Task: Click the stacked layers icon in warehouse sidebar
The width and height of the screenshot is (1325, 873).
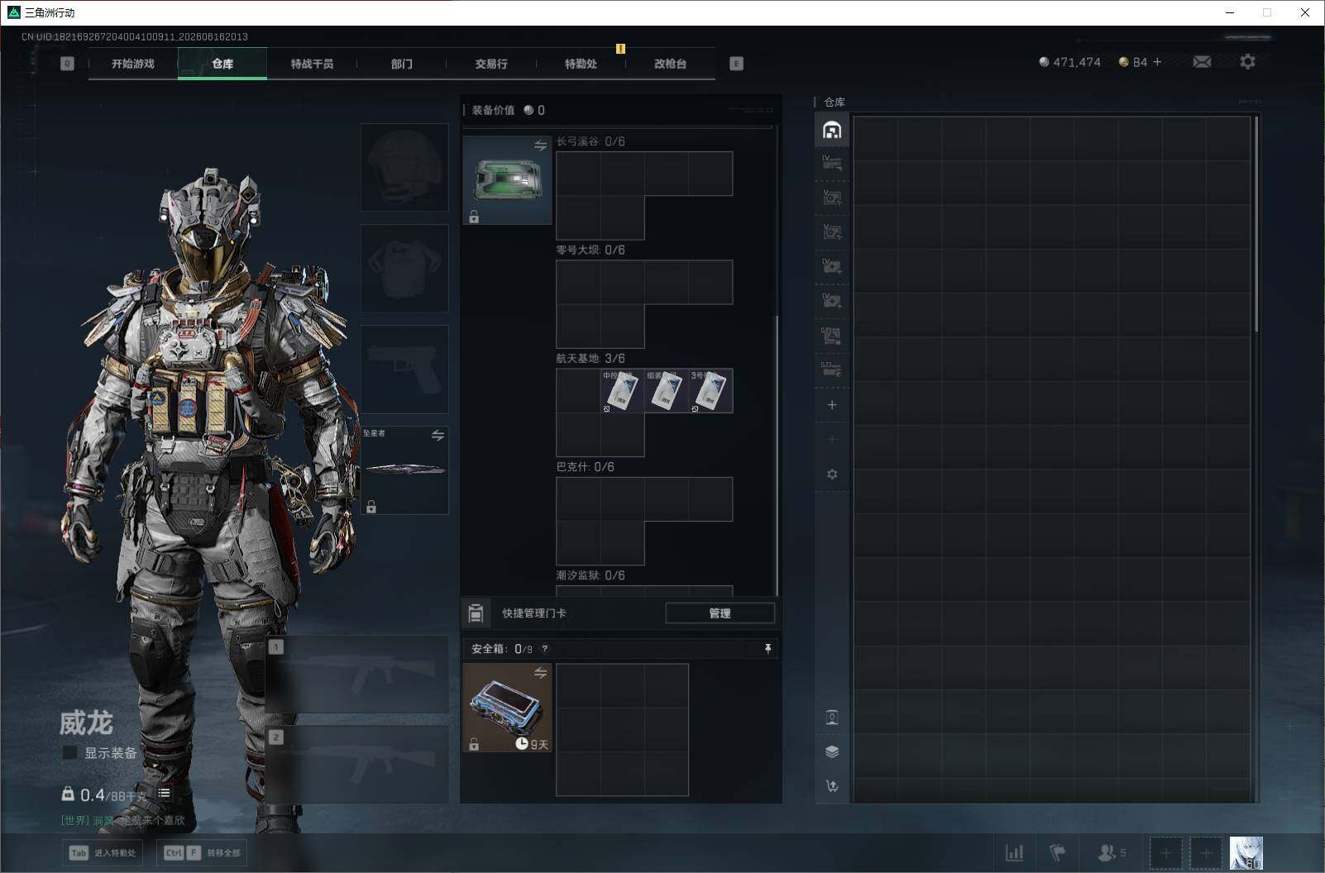Action: pyautogui.click(x=832, y=751)
